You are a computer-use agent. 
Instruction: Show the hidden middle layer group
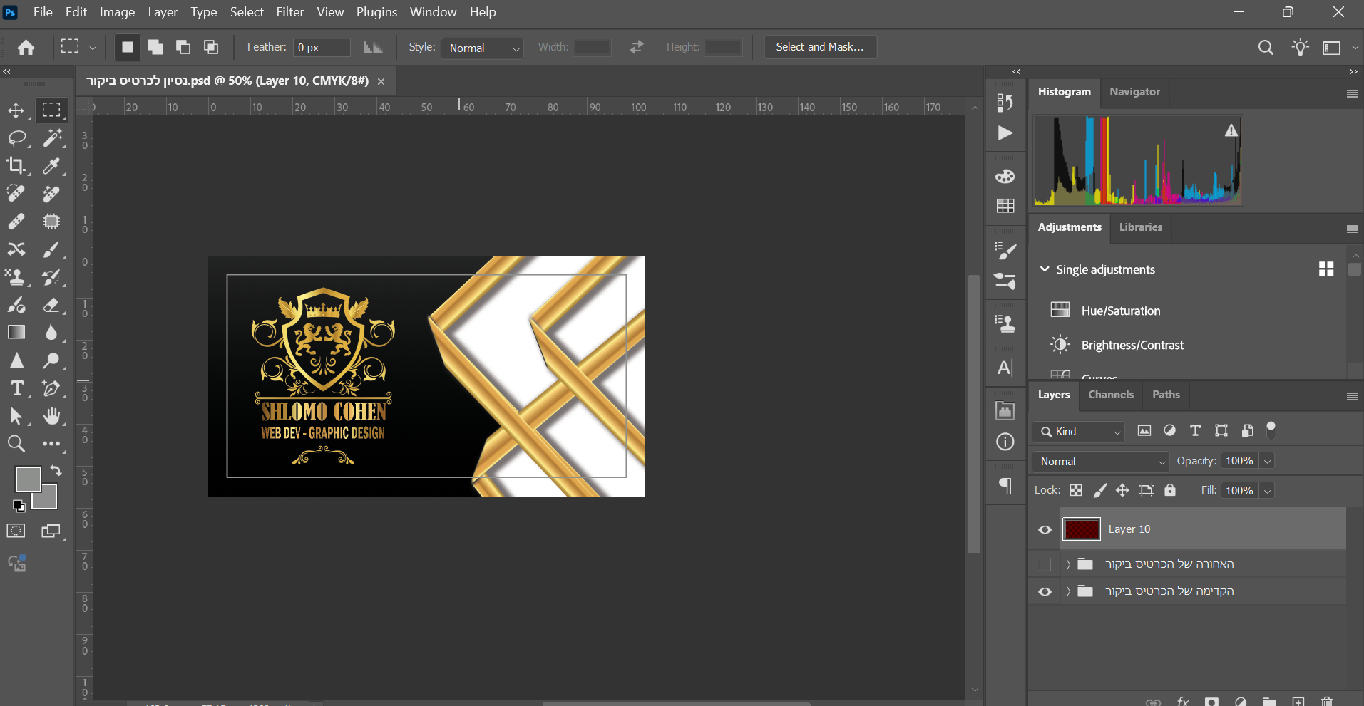pos(1045,564)
